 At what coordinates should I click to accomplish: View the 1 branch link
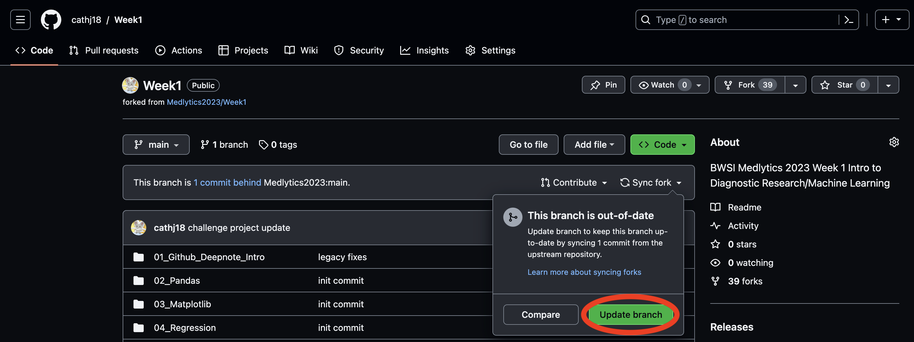point(224,144)
